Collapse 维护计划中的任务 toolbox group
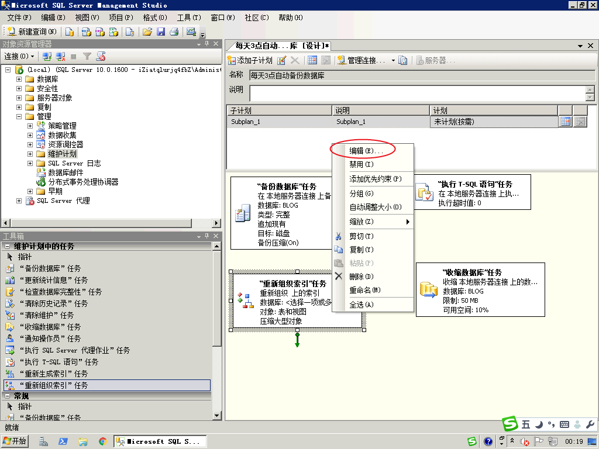Image resolution: width=599 pixels, height=449 pixels. point(7,247)
